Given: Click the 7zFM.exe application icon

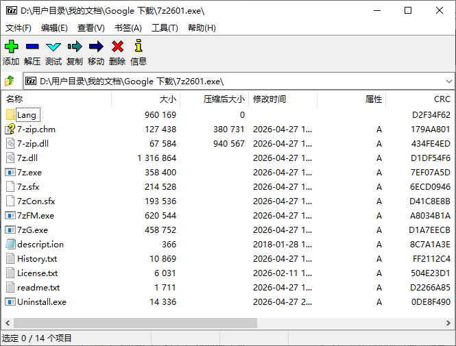Looking at the screenshot, I should pyautogui.click(x=10, y=216).
